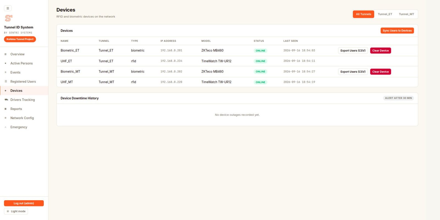440x220 pixels.
Task: Click the Devices sidebar icon
Action: 5,90
